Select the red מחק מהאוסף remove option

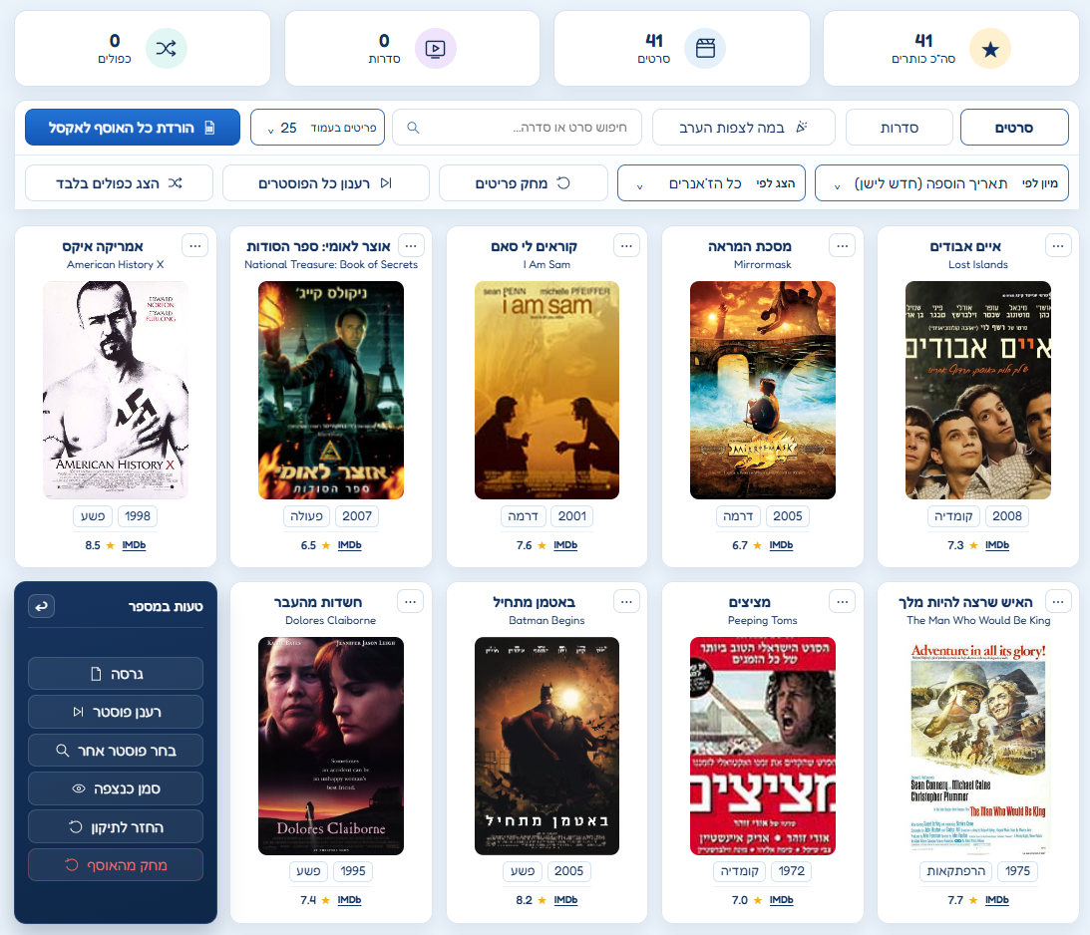pos(116,865)
